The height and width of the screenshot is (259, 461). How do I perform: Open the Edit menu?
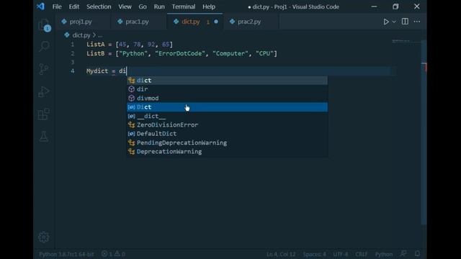coord(73,6)
